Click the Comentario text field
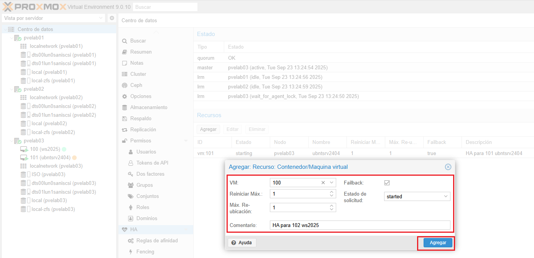 (360, 225)
